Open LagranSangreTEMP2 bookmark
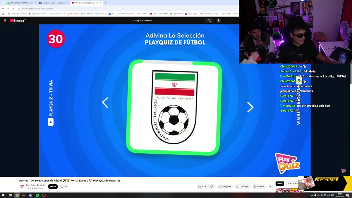The width and height of the screenshot is (352, 198). tap(159, 13)
